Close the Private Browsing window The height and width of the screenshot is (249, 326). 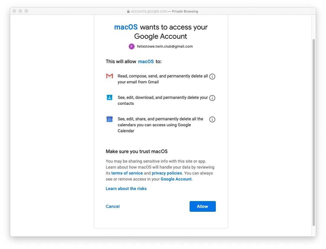(x=14, y=11)
